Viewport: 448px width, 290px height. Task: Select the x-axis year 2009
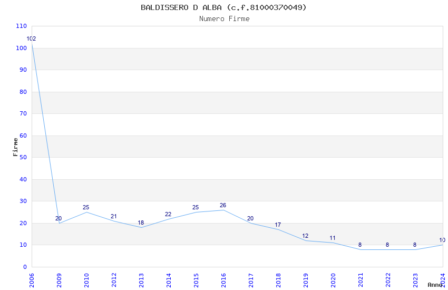tap(59, 281)
